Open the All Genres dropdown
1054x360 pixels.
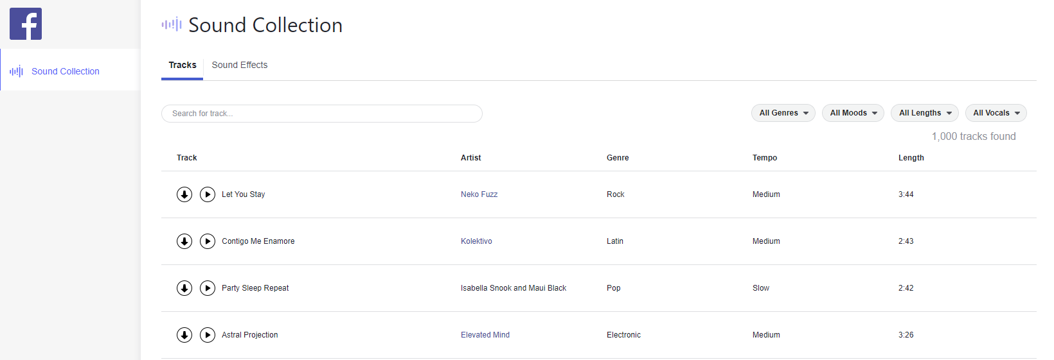783,113
